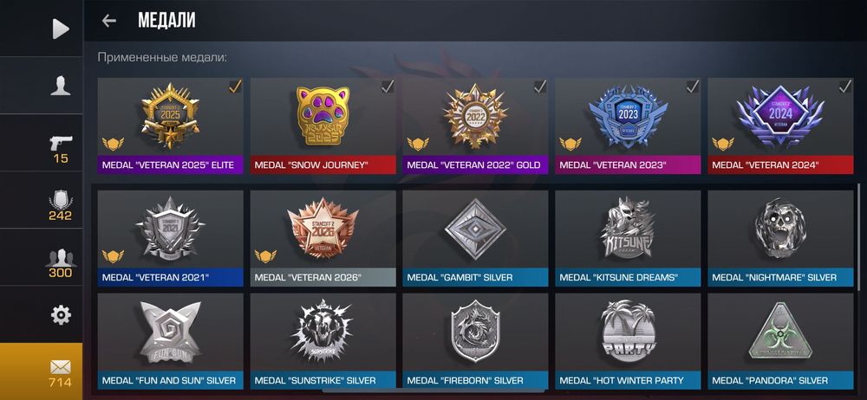Toggle the Snow Journey medal checkbox
The image size is (867, 400).
[x=387, y=87]
